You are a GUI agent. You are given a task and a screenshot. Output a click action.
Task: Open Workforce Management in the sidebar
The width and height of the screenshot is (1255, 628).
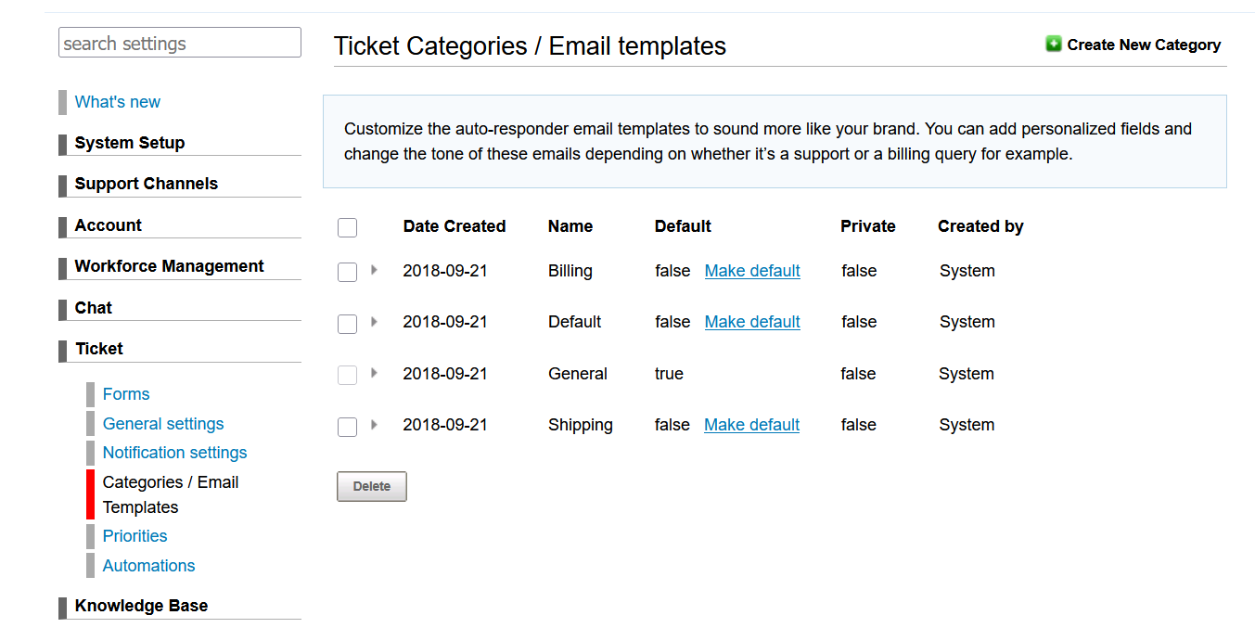pyautogui.click(x=170, y=266)
